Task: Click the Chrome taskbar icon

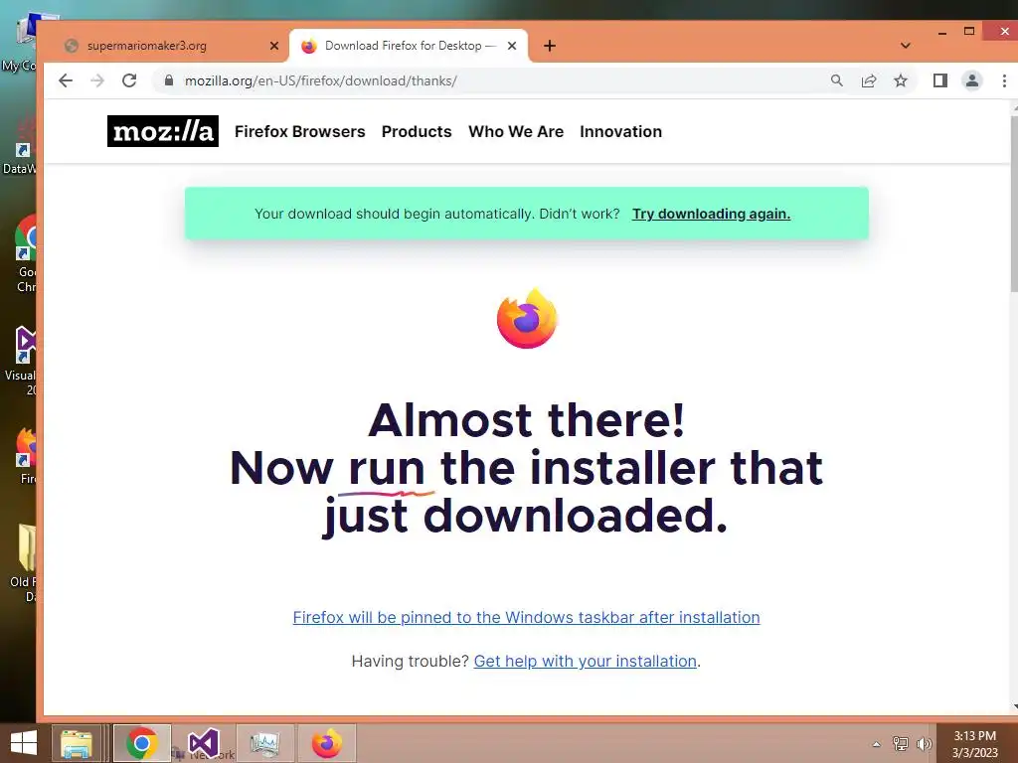Action: [x=141, y=743]
